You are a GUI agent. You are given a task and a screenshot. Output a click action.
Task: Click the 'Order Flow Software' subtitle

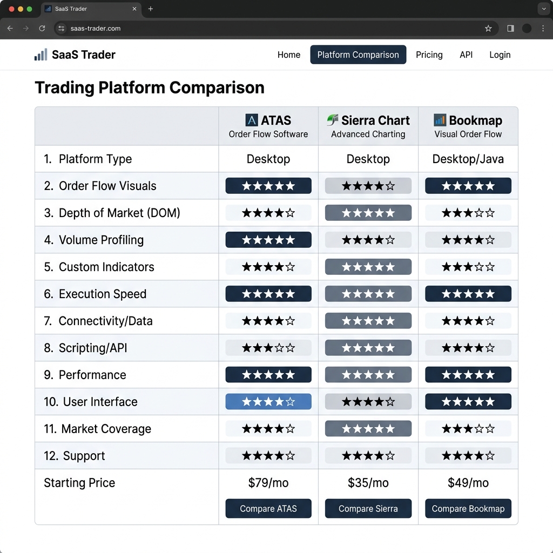click(268, 134)
